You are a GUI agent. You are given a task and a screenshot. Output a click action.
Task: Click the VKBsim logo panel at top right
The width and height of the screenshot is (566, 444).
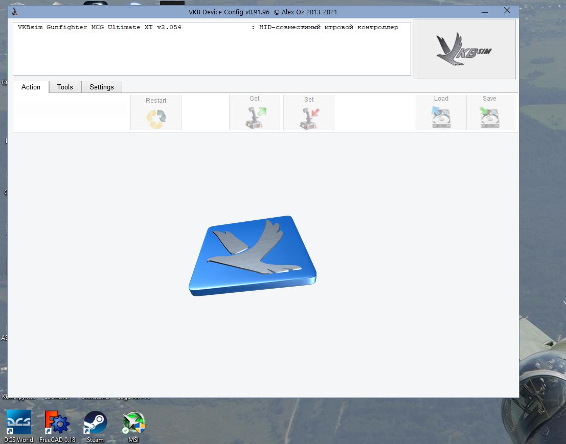pos(465,49)
